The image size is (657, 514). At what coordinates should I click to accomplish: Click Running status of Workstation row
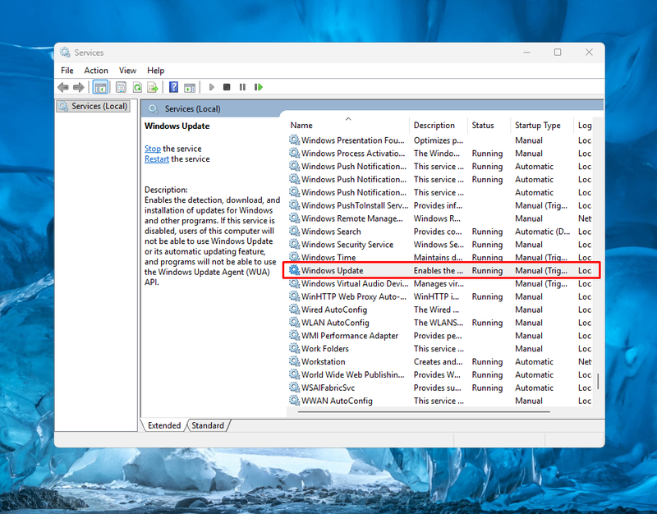pyautogui.click(x=487, y=361)
